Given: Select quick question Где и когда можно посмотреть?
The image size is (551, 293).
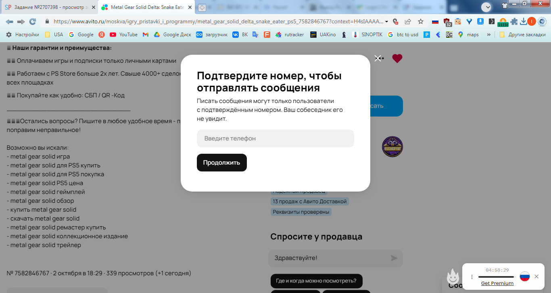Looking at the screenshot, I should coord(316,281).
